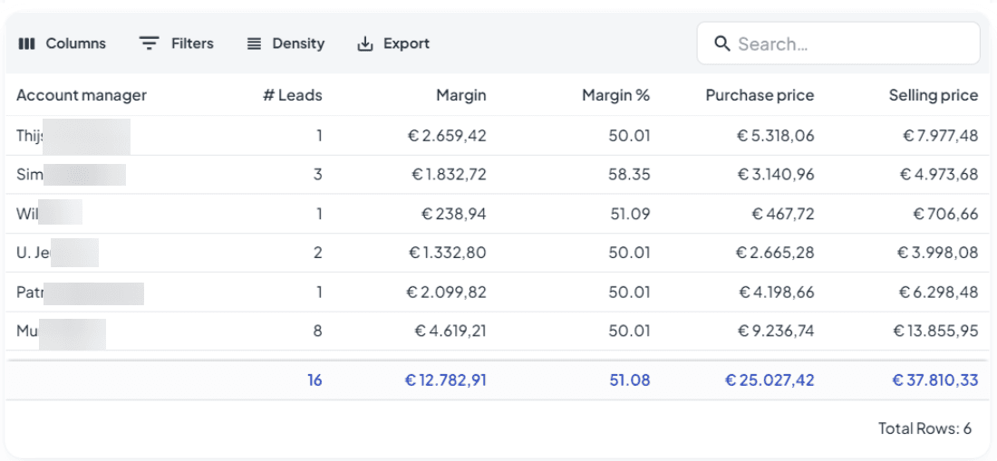Click the magnifying glass search icon

coord(722,43)
